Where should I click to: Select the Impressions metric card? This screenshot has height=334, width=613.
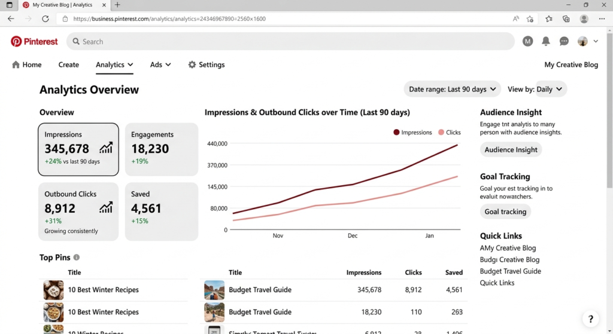click(78, 149)
